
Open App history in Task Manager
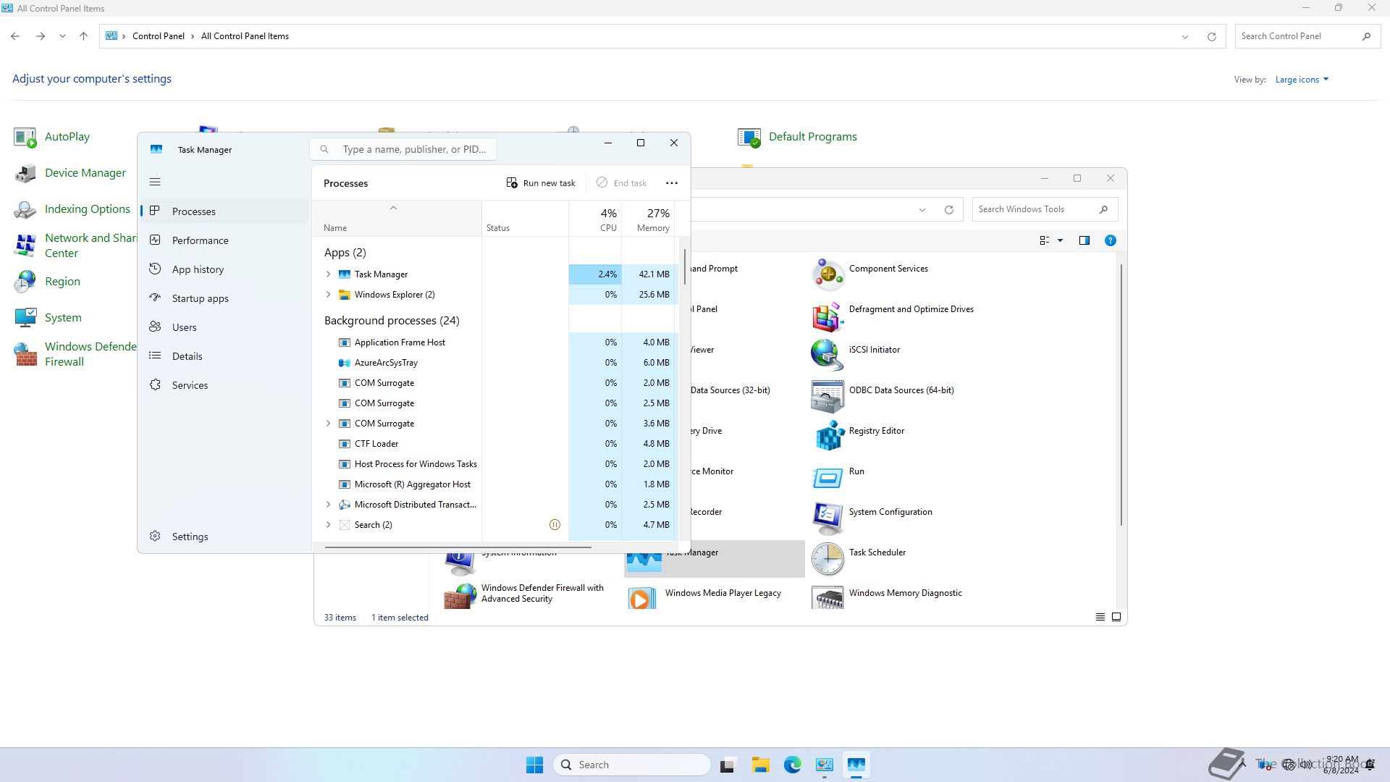tap(198, 269)
